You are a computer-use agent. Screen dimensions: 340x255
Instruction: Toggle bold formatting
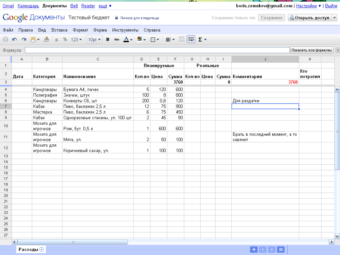click(108, 40)
